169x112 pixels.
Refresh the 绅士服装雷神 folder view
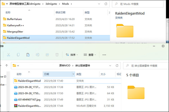click(117, 66)
